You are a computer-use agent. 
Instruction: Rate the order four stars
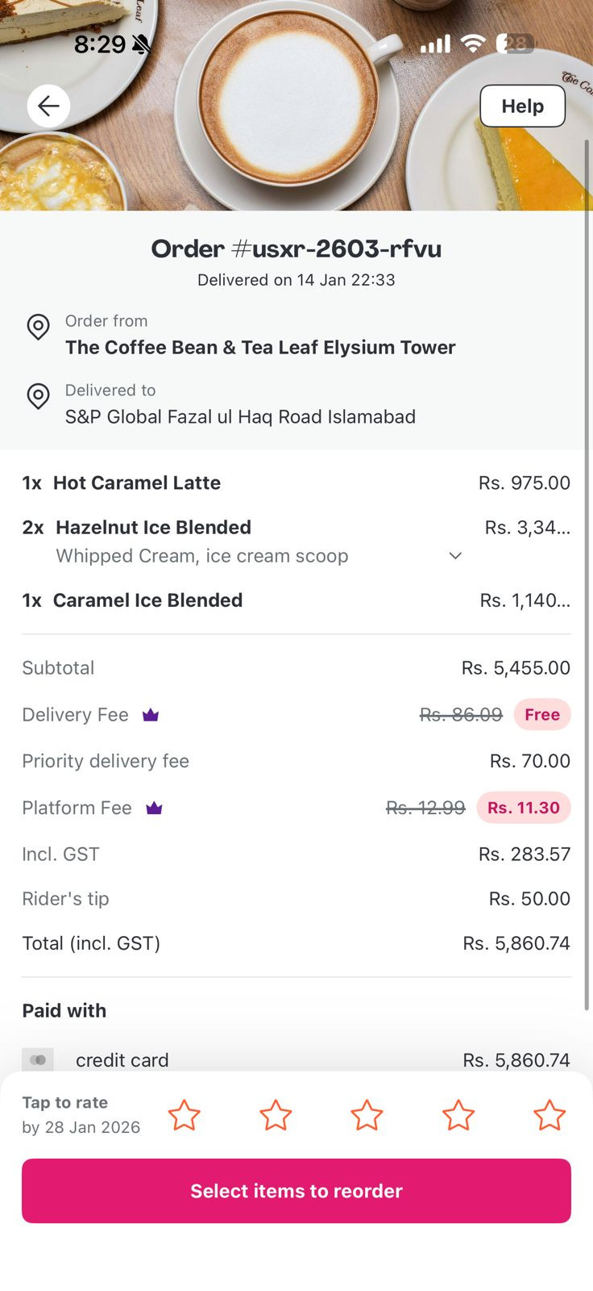[458, 1115]
